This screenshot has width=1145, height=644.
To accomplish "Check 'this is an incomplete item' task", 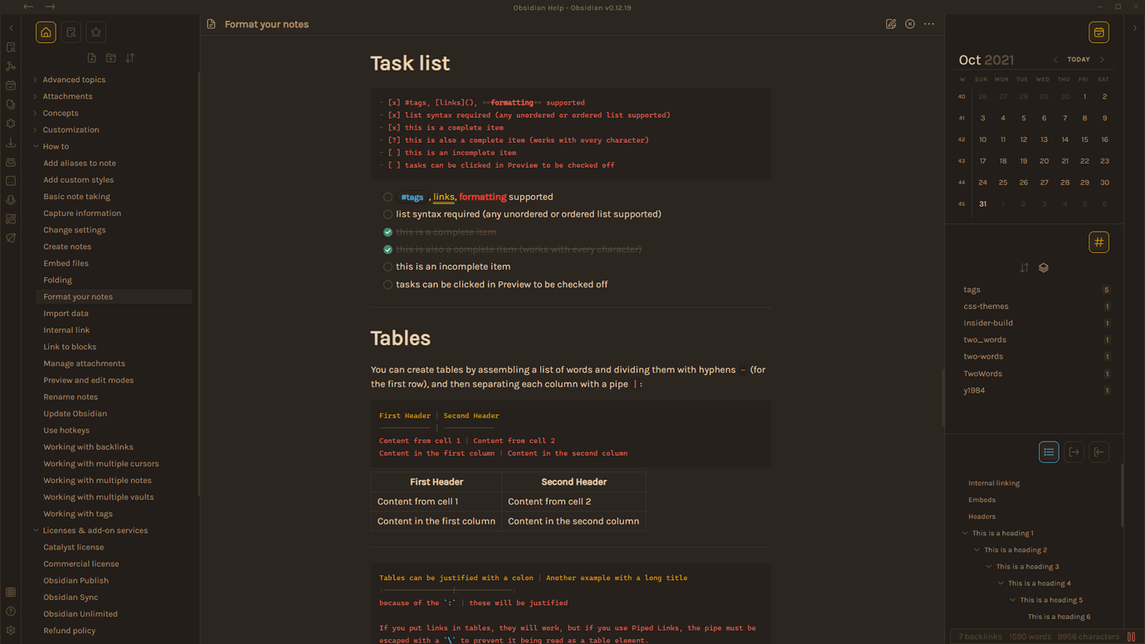I will pyautogui.click(x=387, y=267).
